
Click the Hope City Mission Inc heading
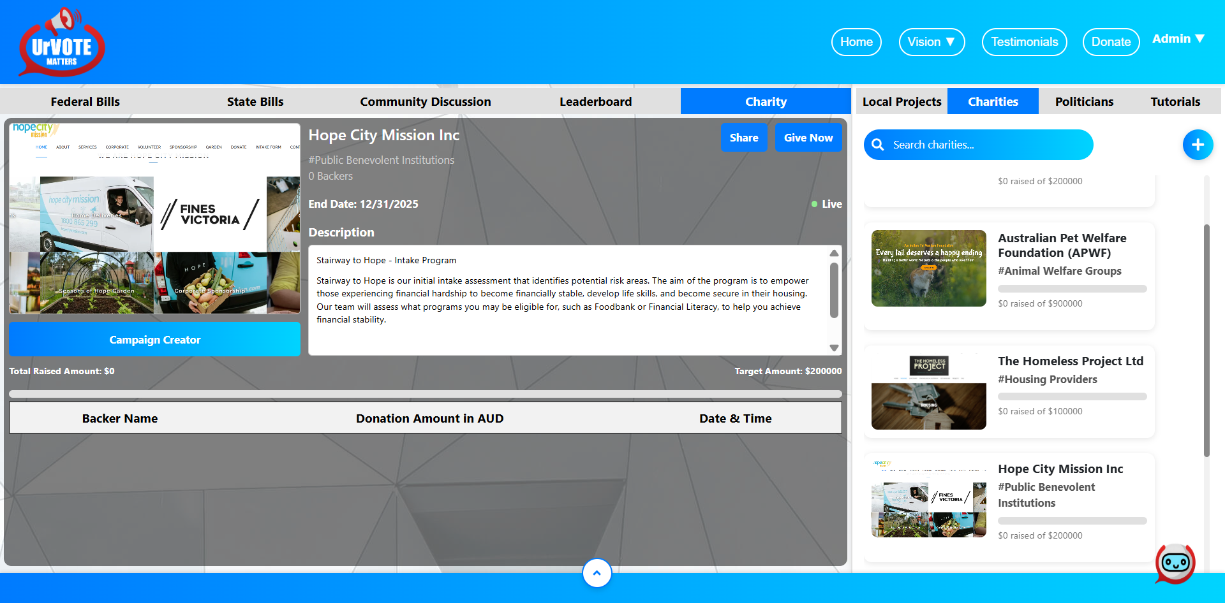pyautogui.click(x=383, y=135)
